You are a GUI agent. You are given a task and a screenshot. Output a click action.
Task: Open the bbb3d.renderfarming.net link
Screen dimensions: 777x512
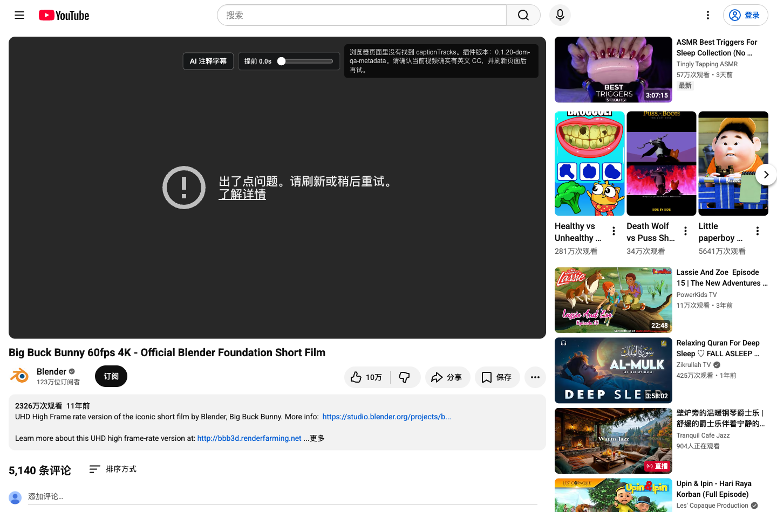tap(249, 438)
